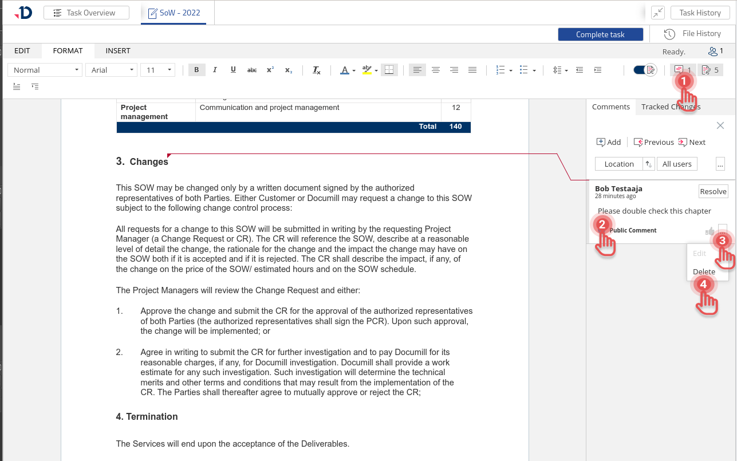Open the Normal paragraph style dropdown
The image size is (737, 461).
[x=45, y=70]
